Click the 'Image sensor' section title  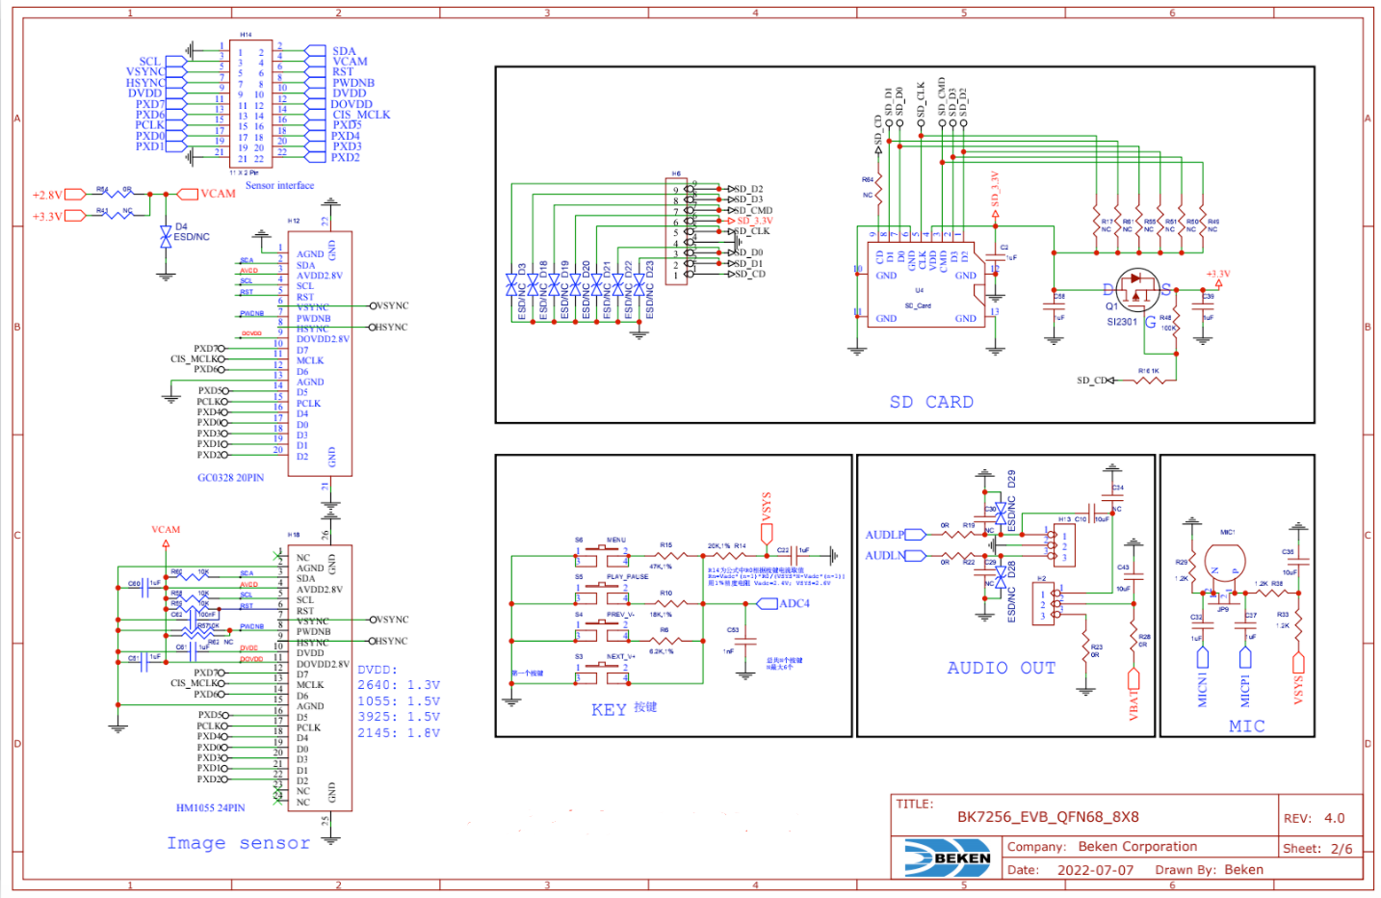click(x=239, y=843)
